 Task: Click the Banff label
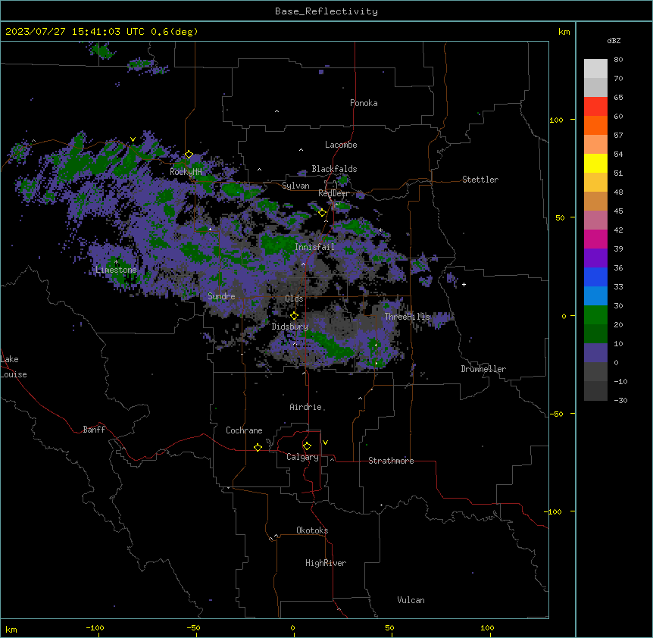coord(94,430)
